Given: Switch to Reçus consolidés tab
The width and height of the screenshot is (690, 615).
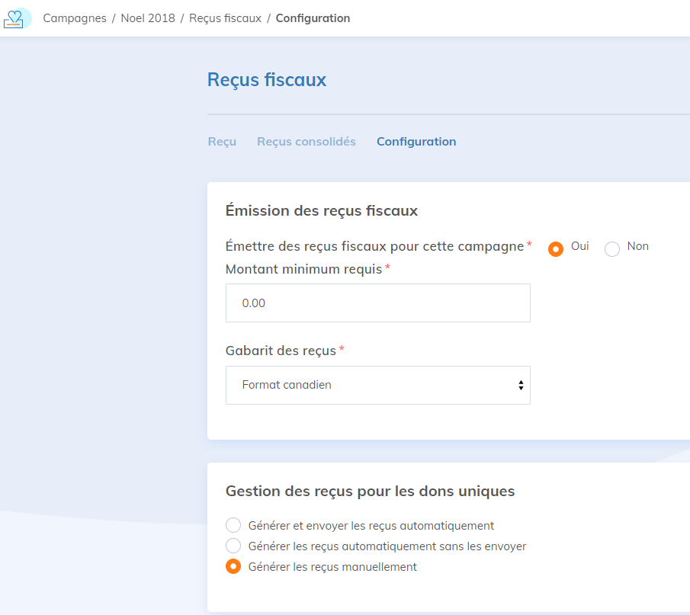Looking at the screenshot, I should coord(306,142).
